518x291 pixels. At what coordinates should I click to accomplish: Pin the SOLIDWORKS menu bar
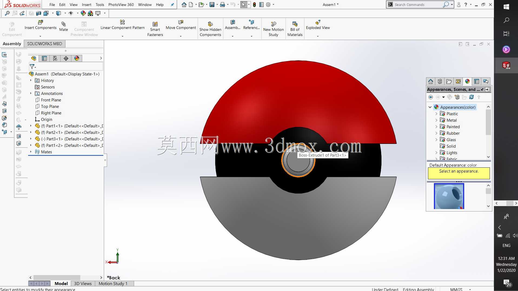pyautogui.click(x=172, y=5)
